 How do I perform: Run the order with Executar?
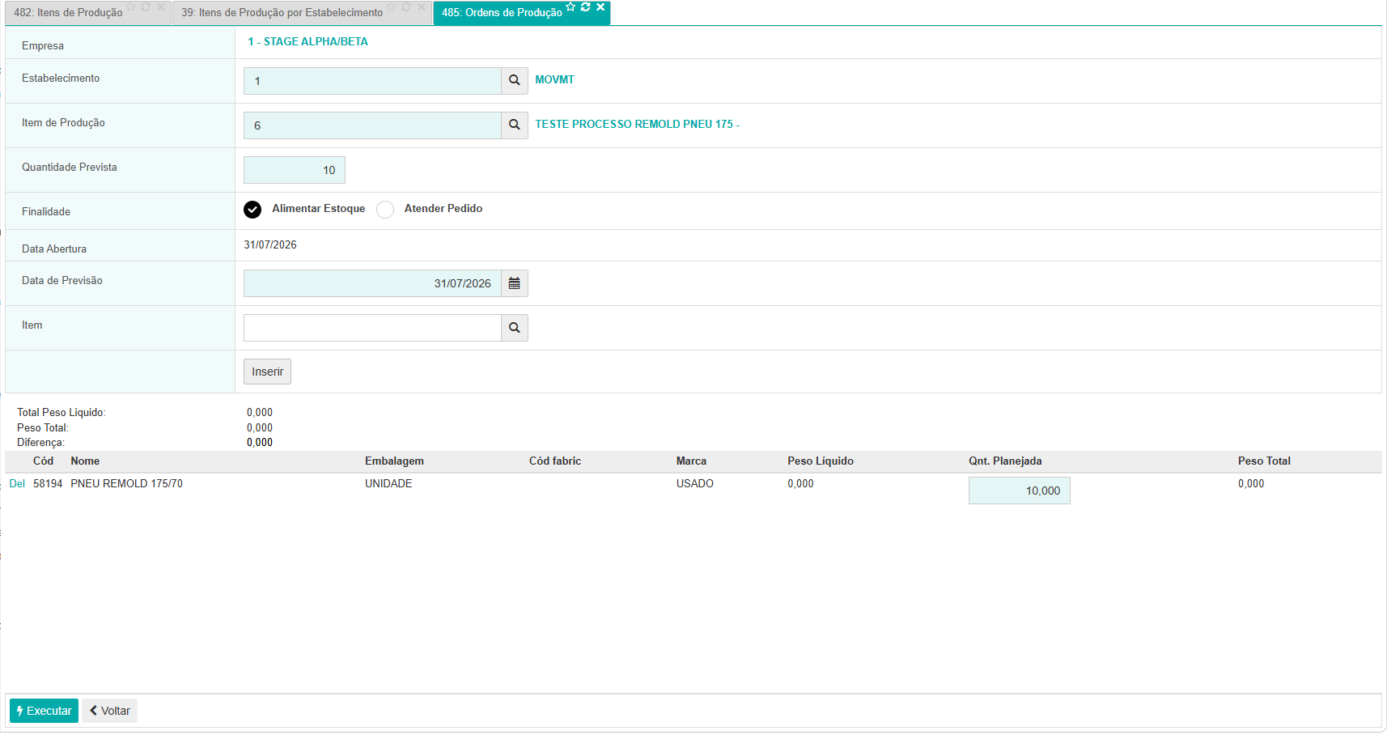coord(44,711)
